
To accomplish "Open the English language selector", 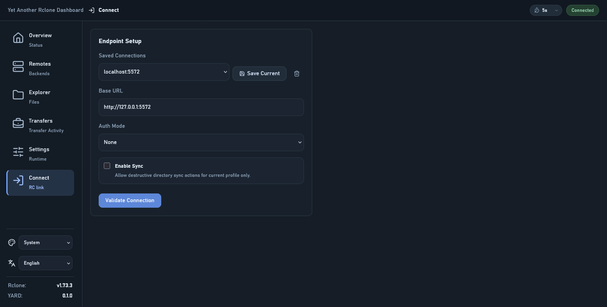I will pyautogui.click(x=46, y=263).
